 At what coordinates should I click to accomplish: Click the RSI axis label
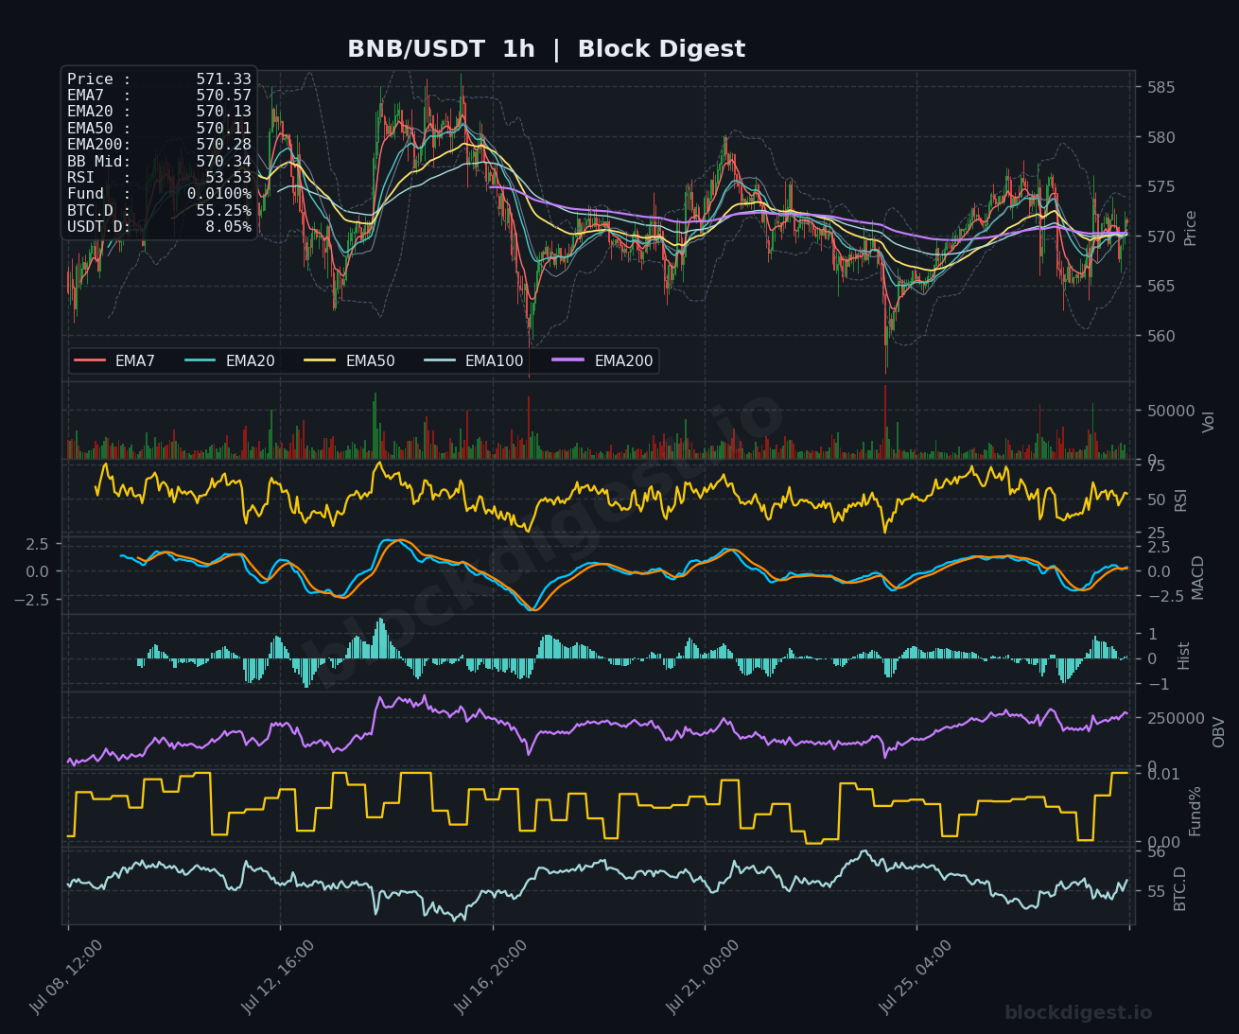(x=1180, y=500)
